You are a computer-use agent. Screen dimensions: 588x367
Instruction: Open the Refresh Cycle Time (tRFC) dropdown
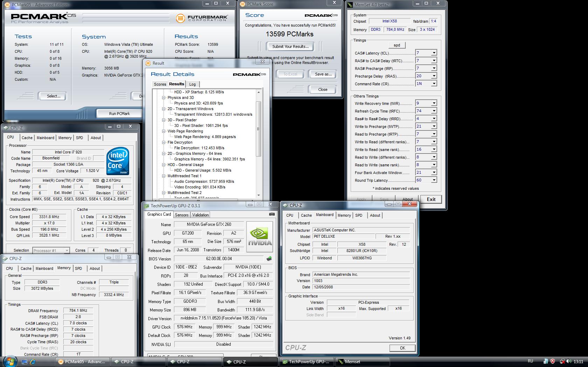pyautogui.click(x=434, y=111)
